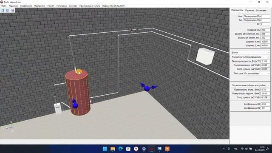
Task: Click the Ширина 2 input field
Action: (x=265, y=45)
